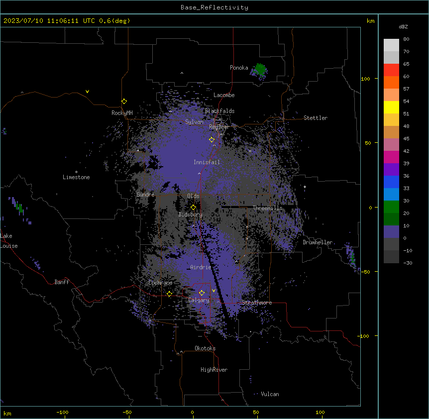Viewport: 429px width, 419px height.
Task: Click the white plus marker north of Drumheller
Action: click(x=305, y=187)
